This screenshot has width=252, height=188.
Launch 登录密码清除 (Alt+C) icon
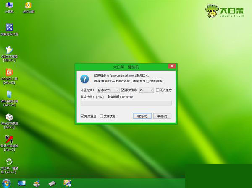pyautogui.click(x=9, y=144)
